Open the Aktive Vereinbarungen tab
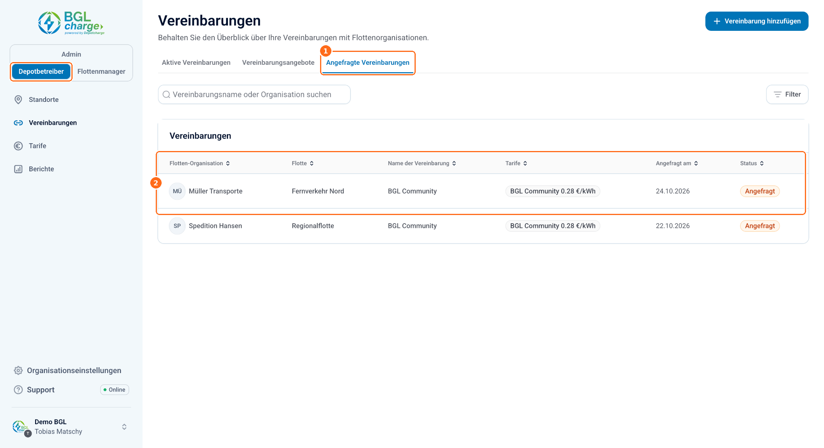 [196, 62]
